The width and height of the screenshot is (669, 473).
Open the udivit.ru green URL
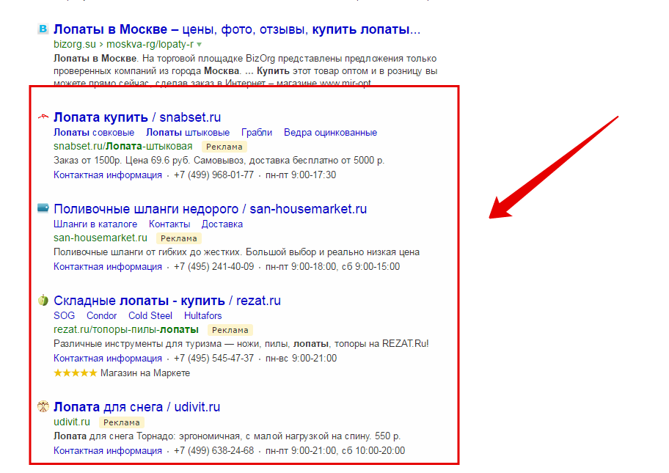[x=72, y=422]
